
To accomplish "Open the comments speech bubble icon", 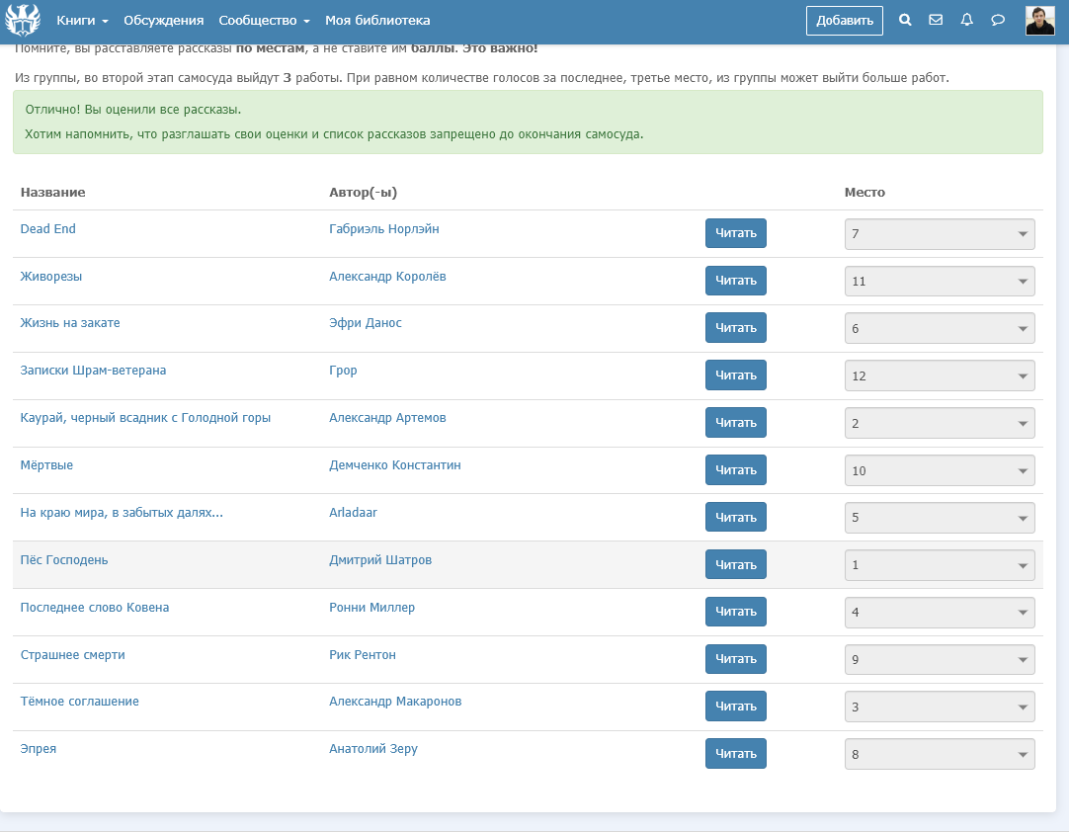I will (x=998, y=20).
